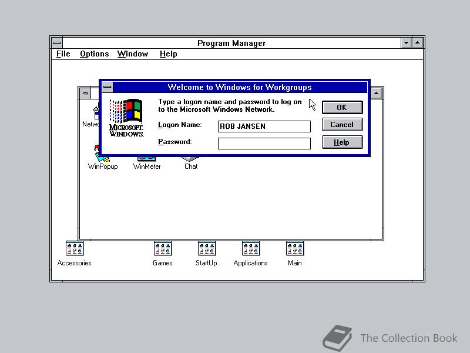Click the Applications group label

tap(251, 263)
